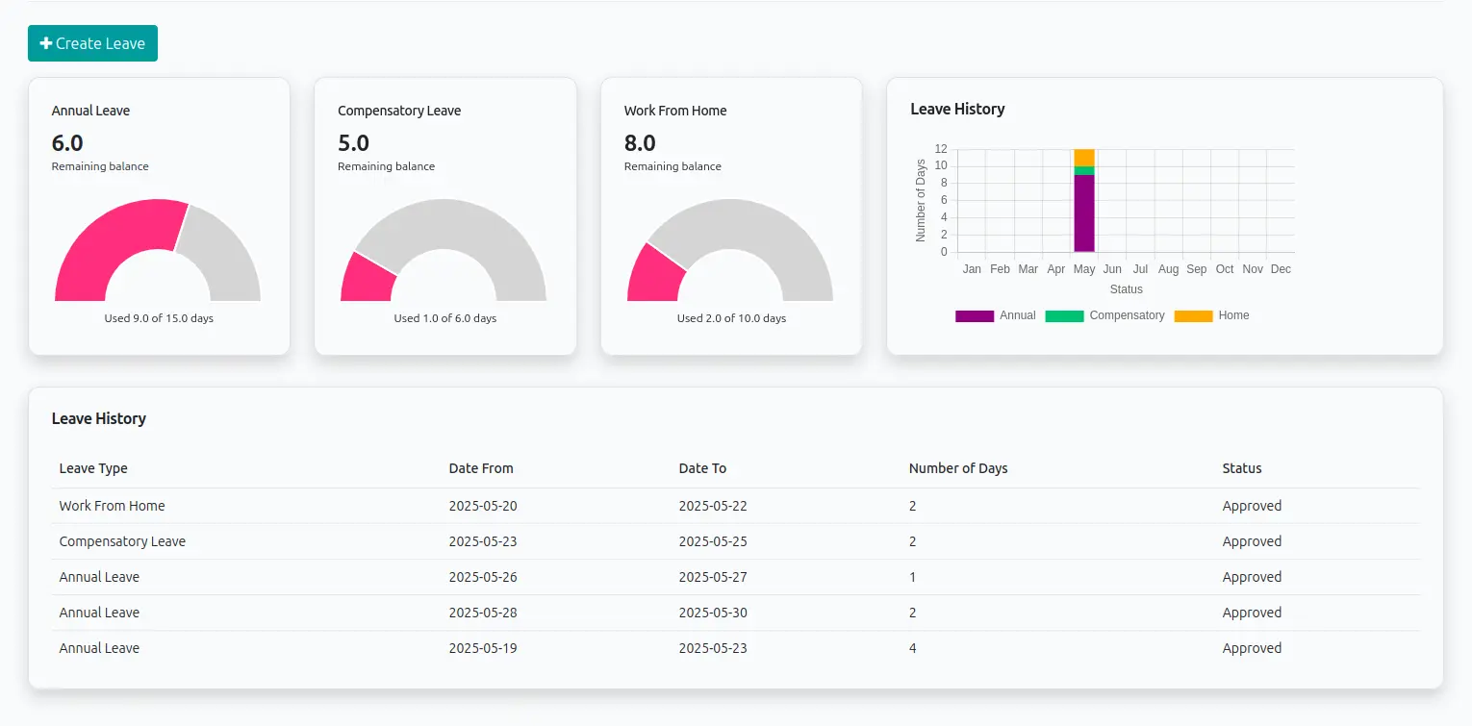Click the Date From column header

click(481, 468)
